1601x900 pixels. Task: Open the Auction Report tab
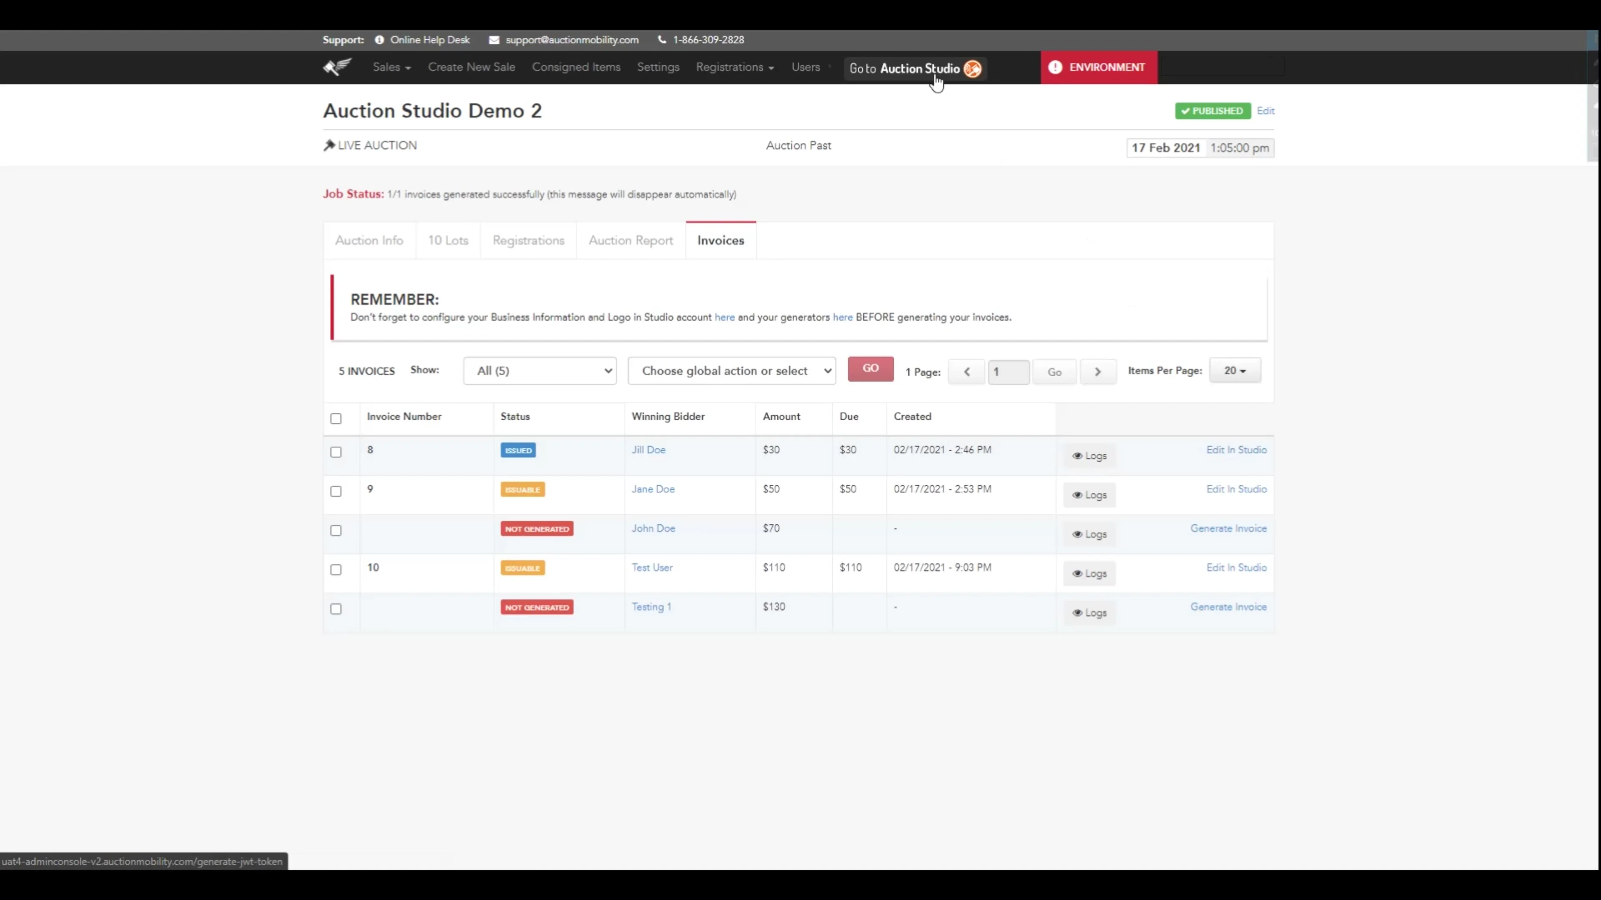click(x=631, y=240)
